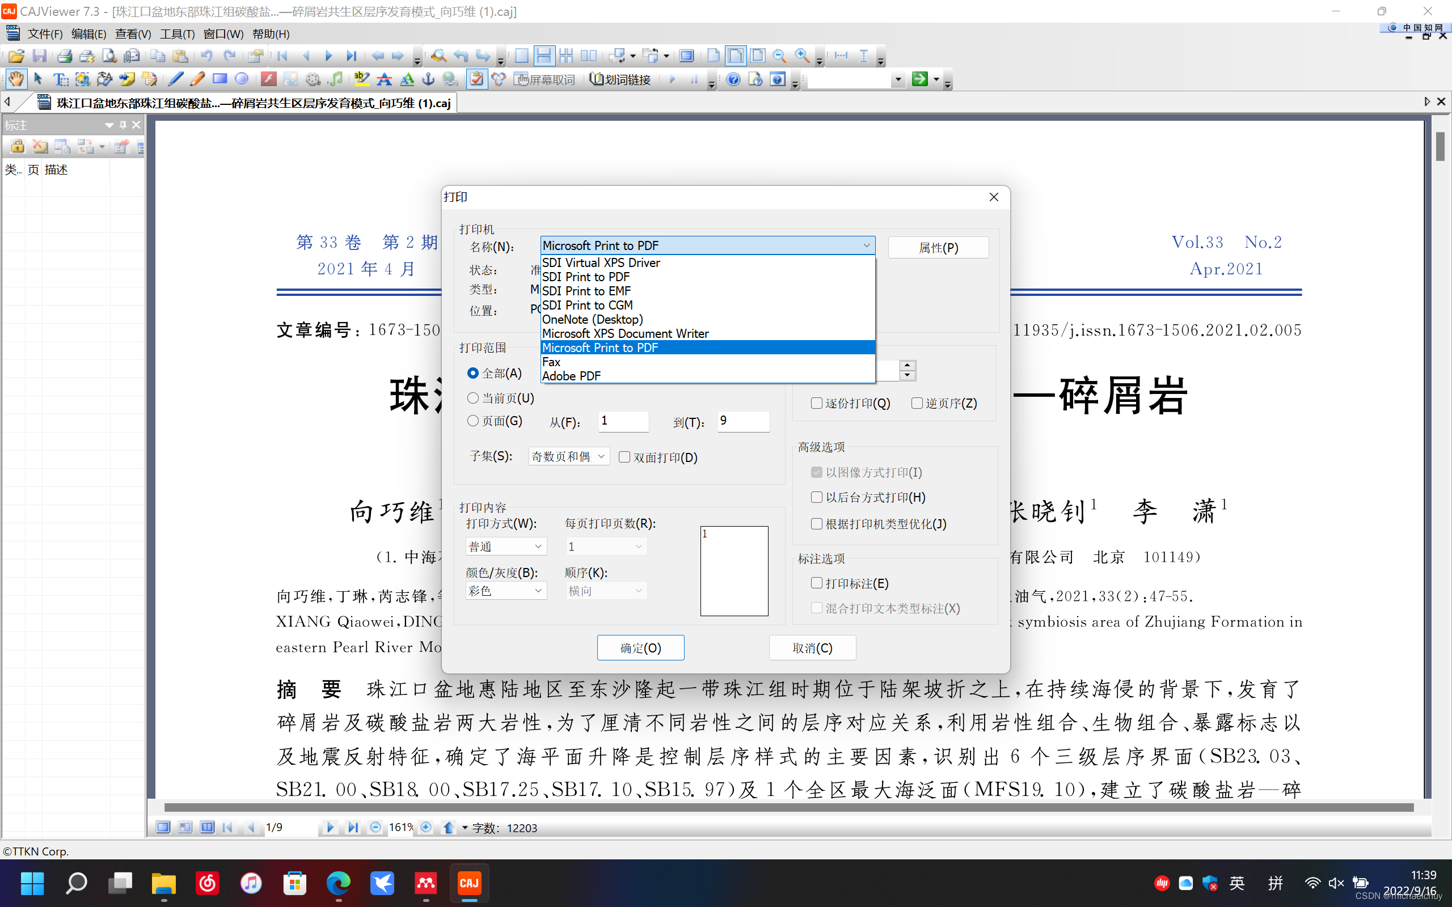
Task: Click the 从(F) page start field
Action: click(623, 421)
